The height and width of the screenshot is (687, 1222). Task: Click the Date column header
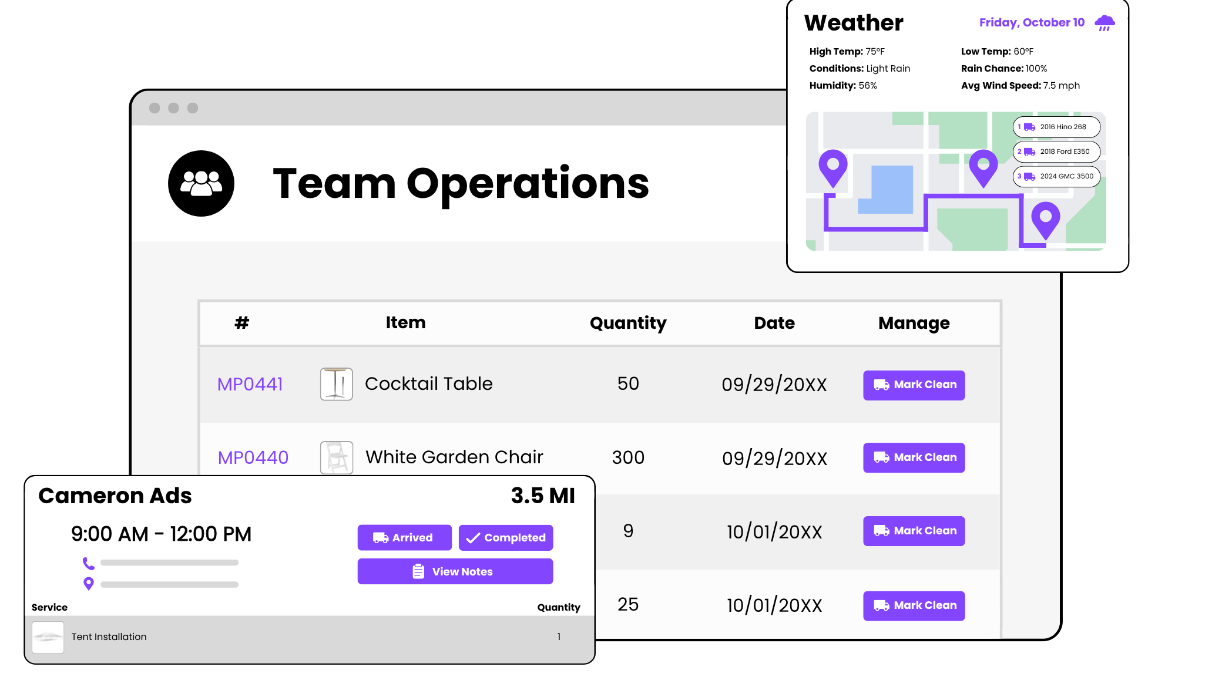774,323
